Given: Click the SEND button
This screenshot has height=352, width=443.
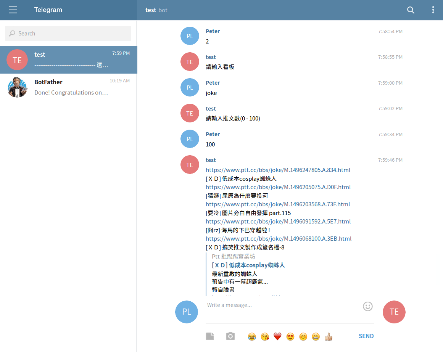Looking at the screenshot, I should tap(366, 336).
